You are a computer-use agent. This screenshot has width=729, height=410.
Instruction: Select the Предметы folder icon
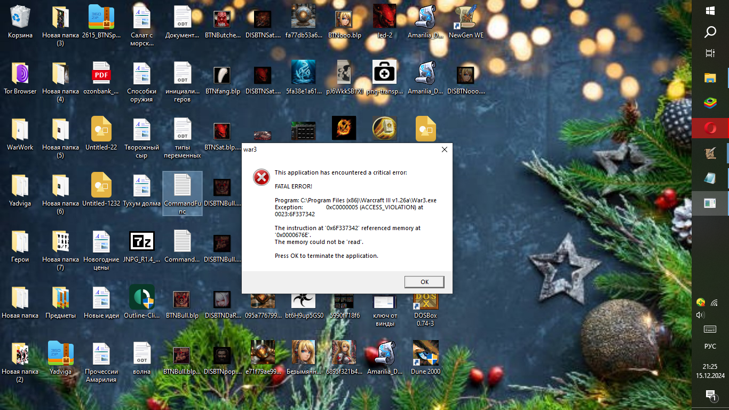click(61, 303)
